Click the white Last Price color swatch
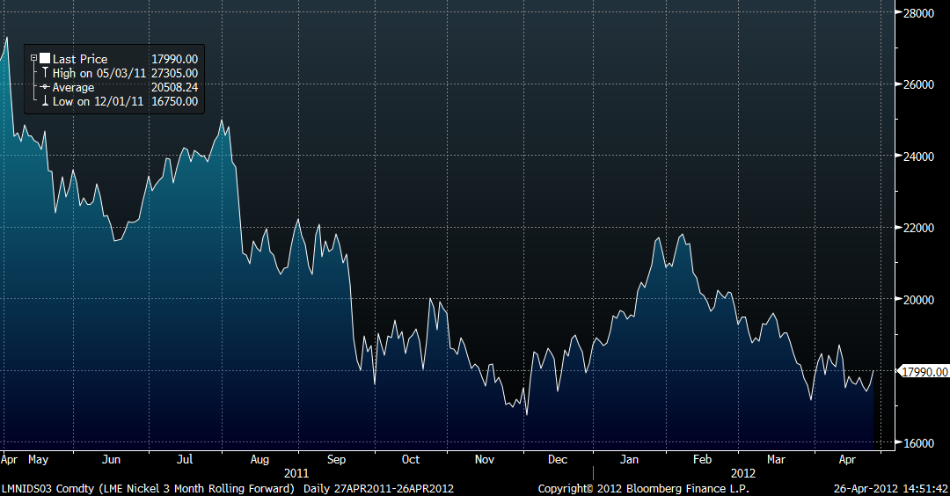950x496 pixels. (45, 59)
